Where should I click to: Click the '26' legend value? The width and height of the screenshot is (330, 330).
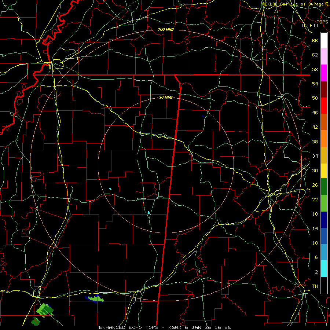click(315, 185)
